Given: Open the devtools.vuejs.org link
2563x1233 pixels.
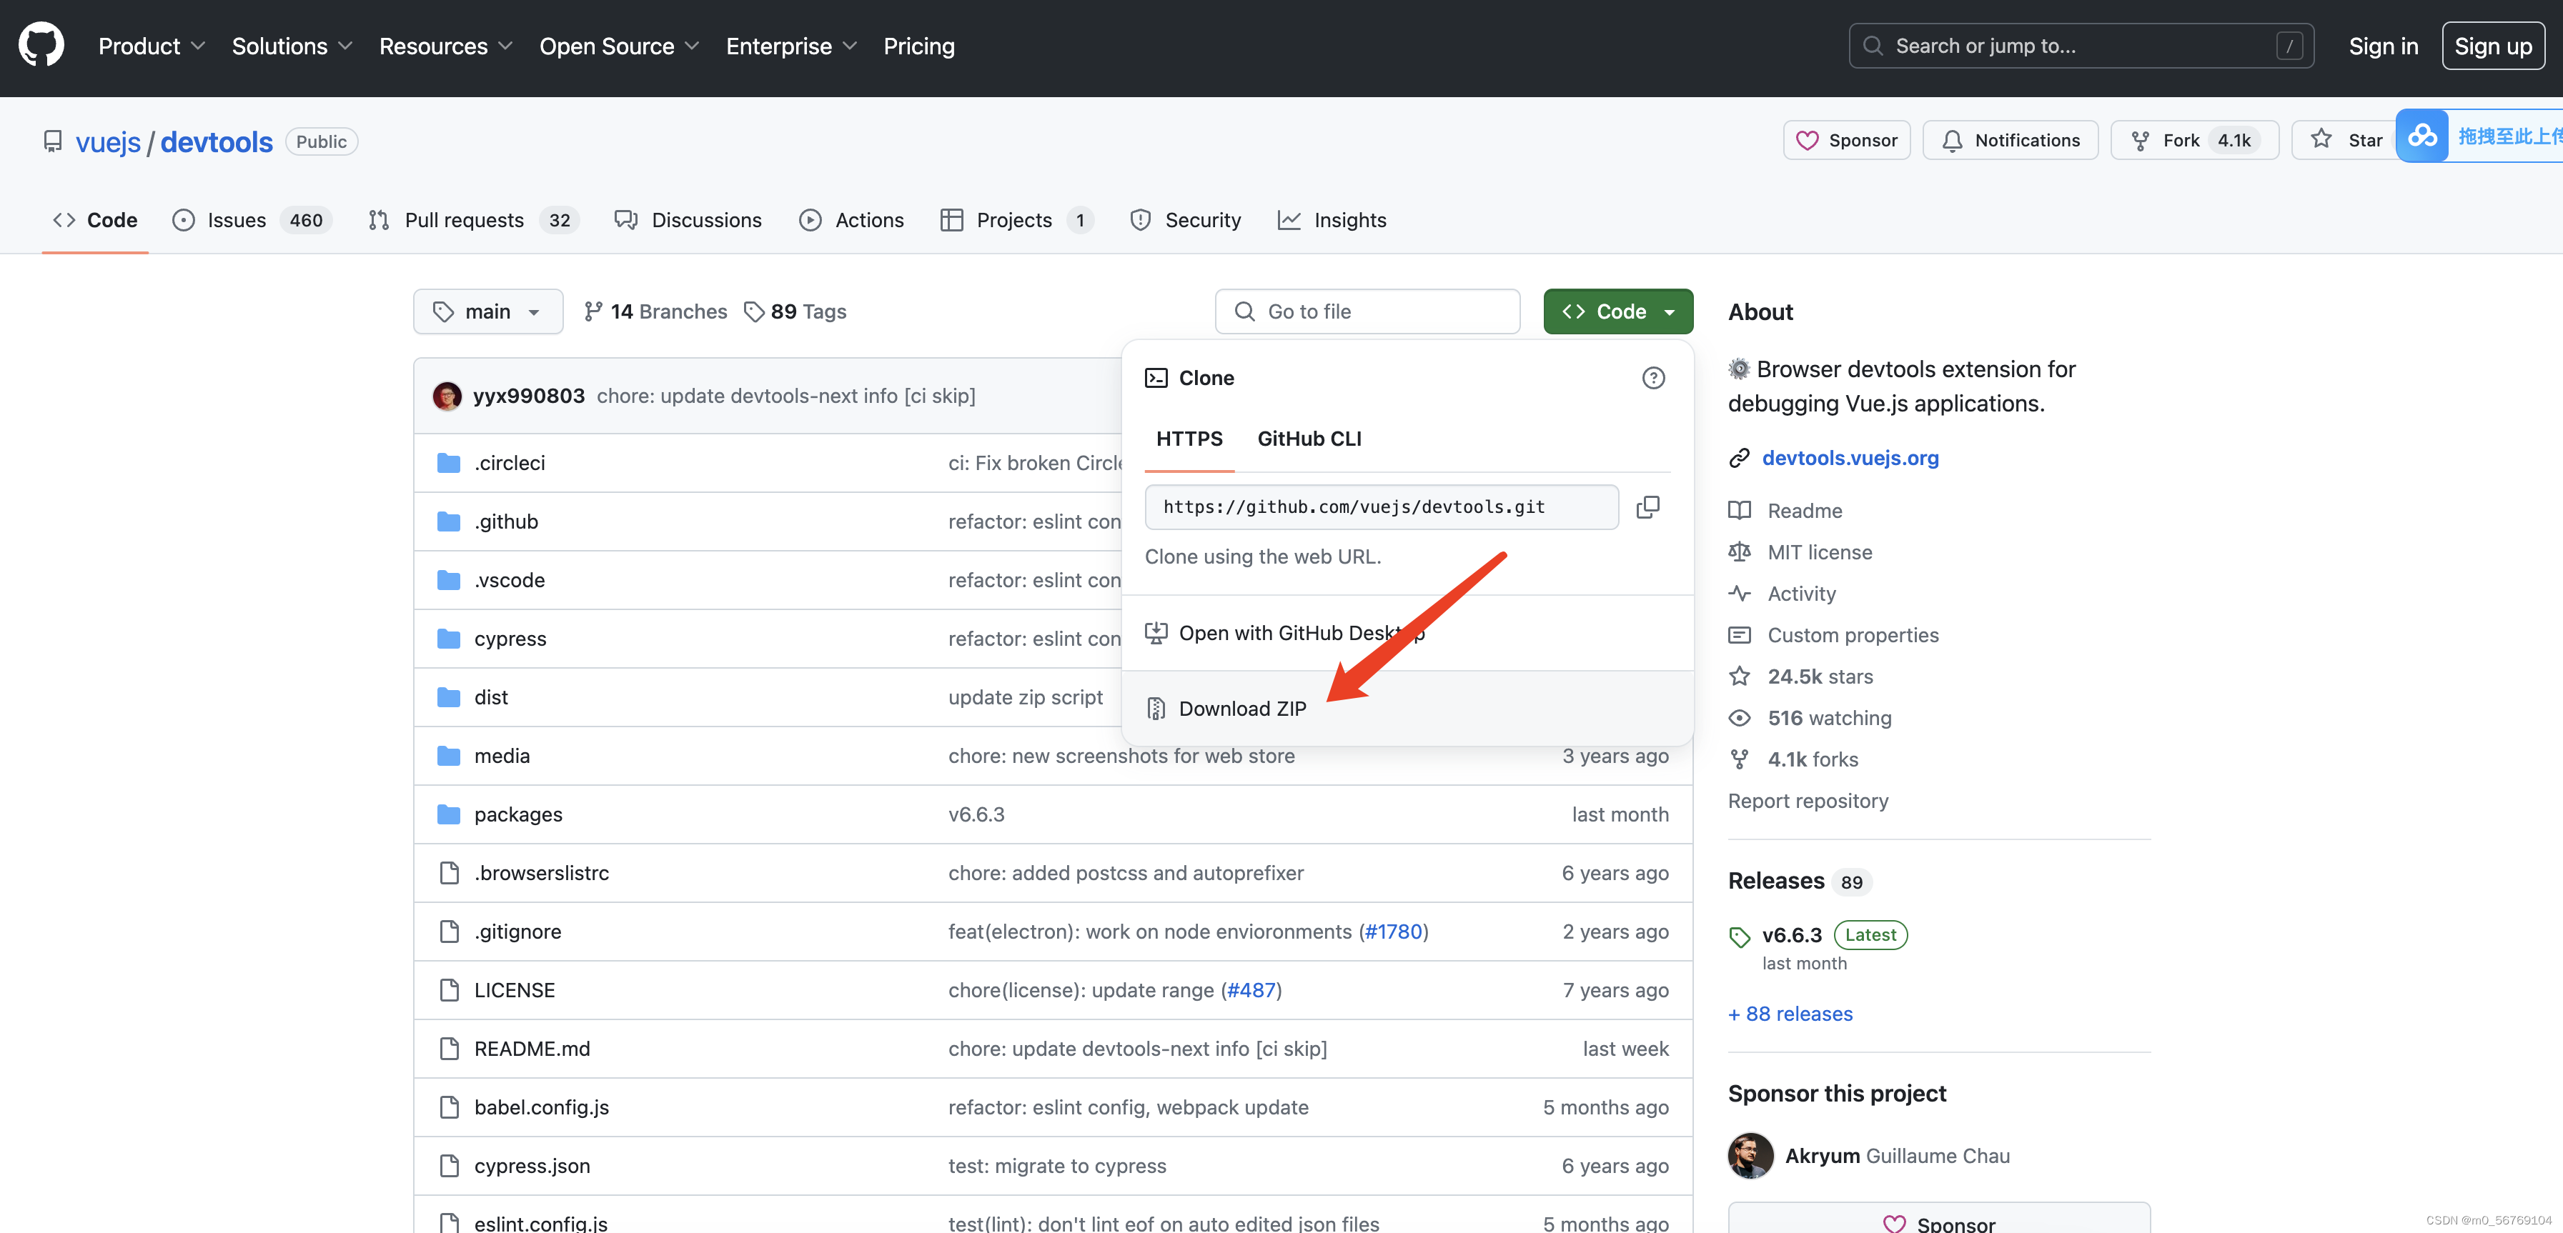Looking at the screenshot, I should click(1850, 457).
